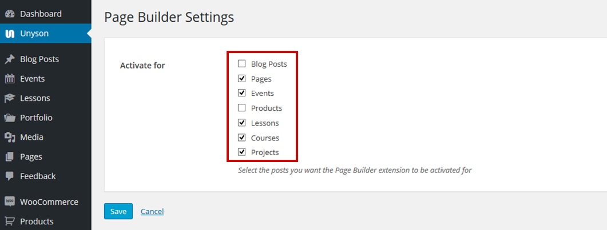Click the blue Save button
607x230 pixels.
(118, 211)
